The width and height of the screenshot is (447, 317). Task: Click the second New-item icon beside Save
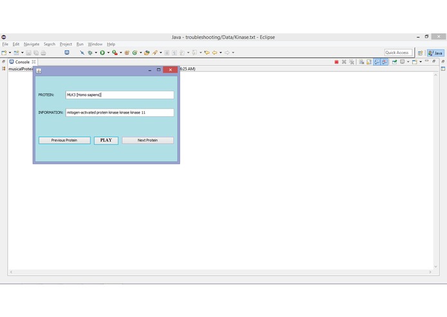point(17,53)
